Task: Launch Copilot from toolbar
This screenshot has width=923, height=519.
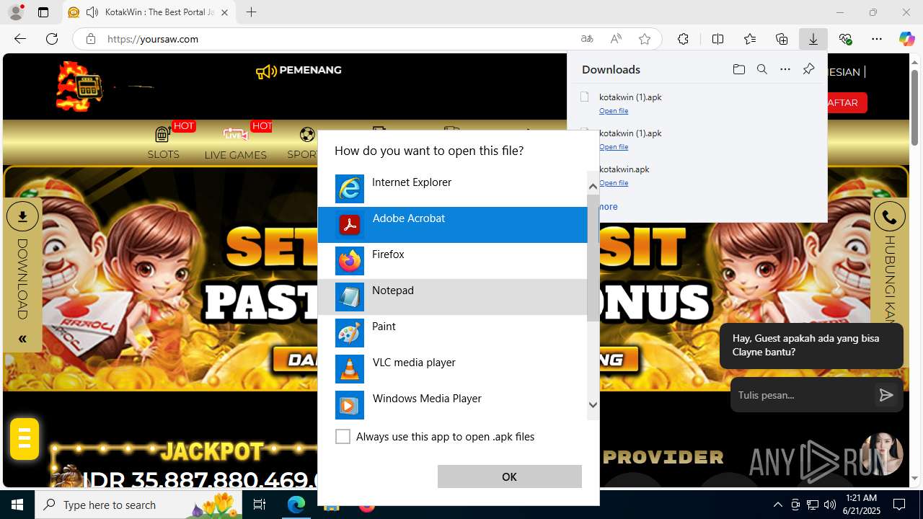Action: 907,39
